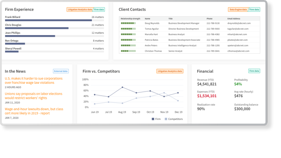Sort by Relationship strength column header
The image size is (281, 158).
click(130, 18)
